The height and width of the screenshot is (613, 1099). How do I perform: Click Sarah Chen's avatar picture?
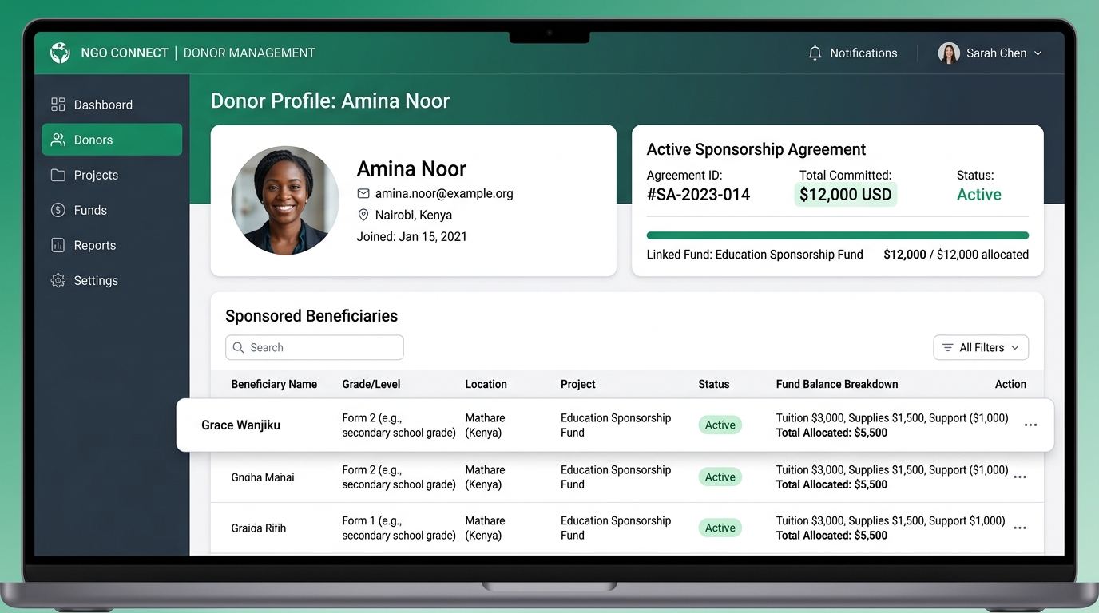click(x=949, y=53)
